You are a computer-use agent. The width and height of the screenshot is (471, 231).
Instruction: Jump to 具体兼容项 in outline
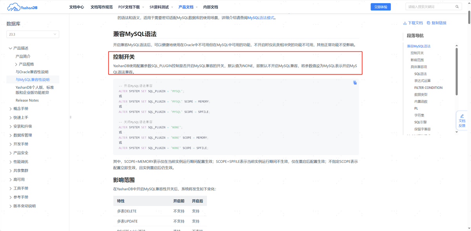[419, 67]
